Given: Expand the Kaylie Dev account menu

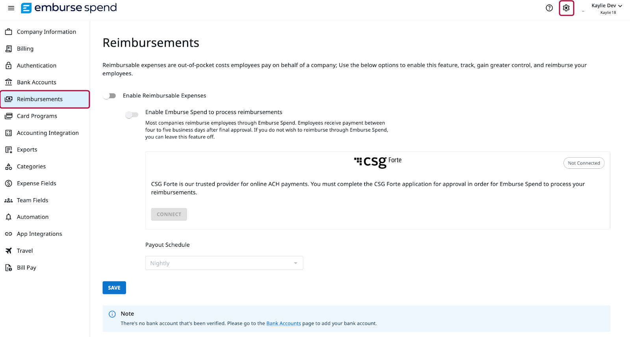Looking at the screenshot, I should (x=606, y=6).
